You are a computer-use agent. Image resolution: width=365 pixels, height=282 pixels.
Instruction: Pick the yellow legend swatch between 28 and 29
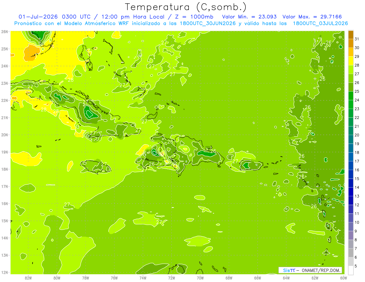click(351, 61)
